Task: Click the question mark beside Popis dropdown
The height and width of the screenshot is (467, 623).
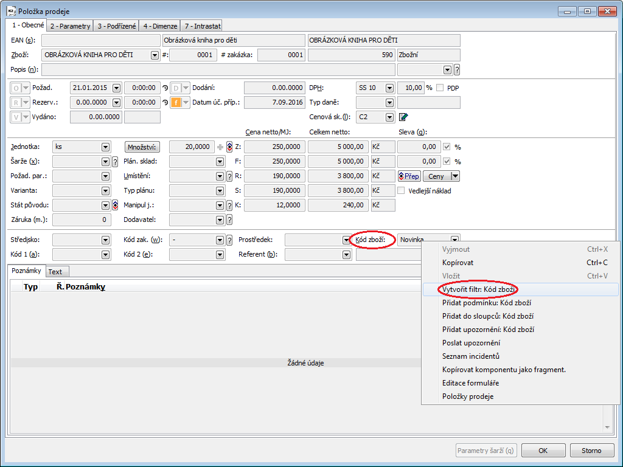Action: click(x=457, y=69)
